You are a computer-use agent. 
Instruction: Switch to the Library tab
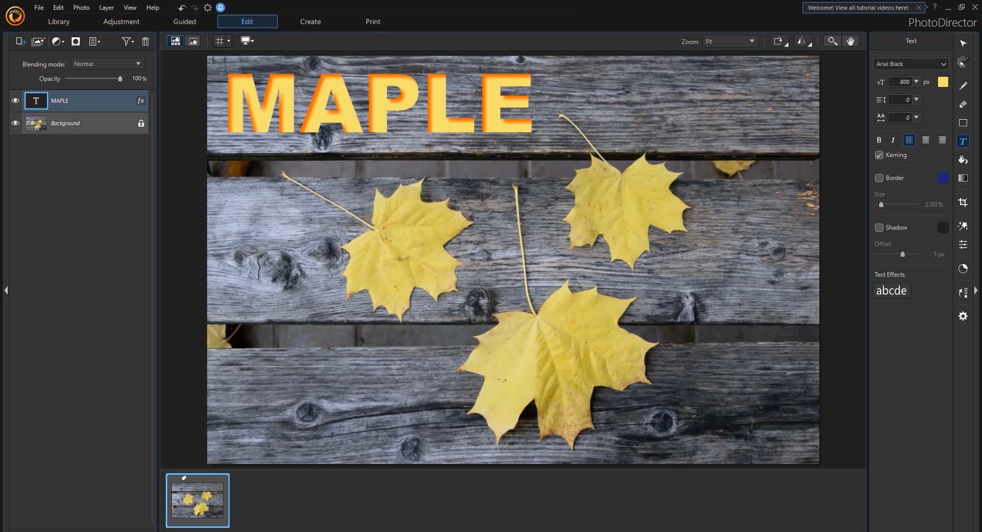(58, 21)
